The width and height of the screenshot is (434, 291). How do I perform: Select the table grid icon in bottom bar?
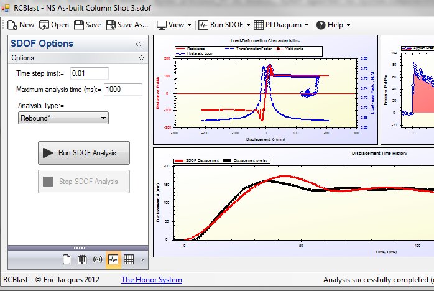point(129,259)
